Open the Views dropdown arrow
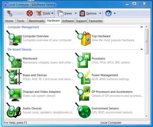Image resolution: width=153 pixels, height=127 pixels. click(76, 13)
